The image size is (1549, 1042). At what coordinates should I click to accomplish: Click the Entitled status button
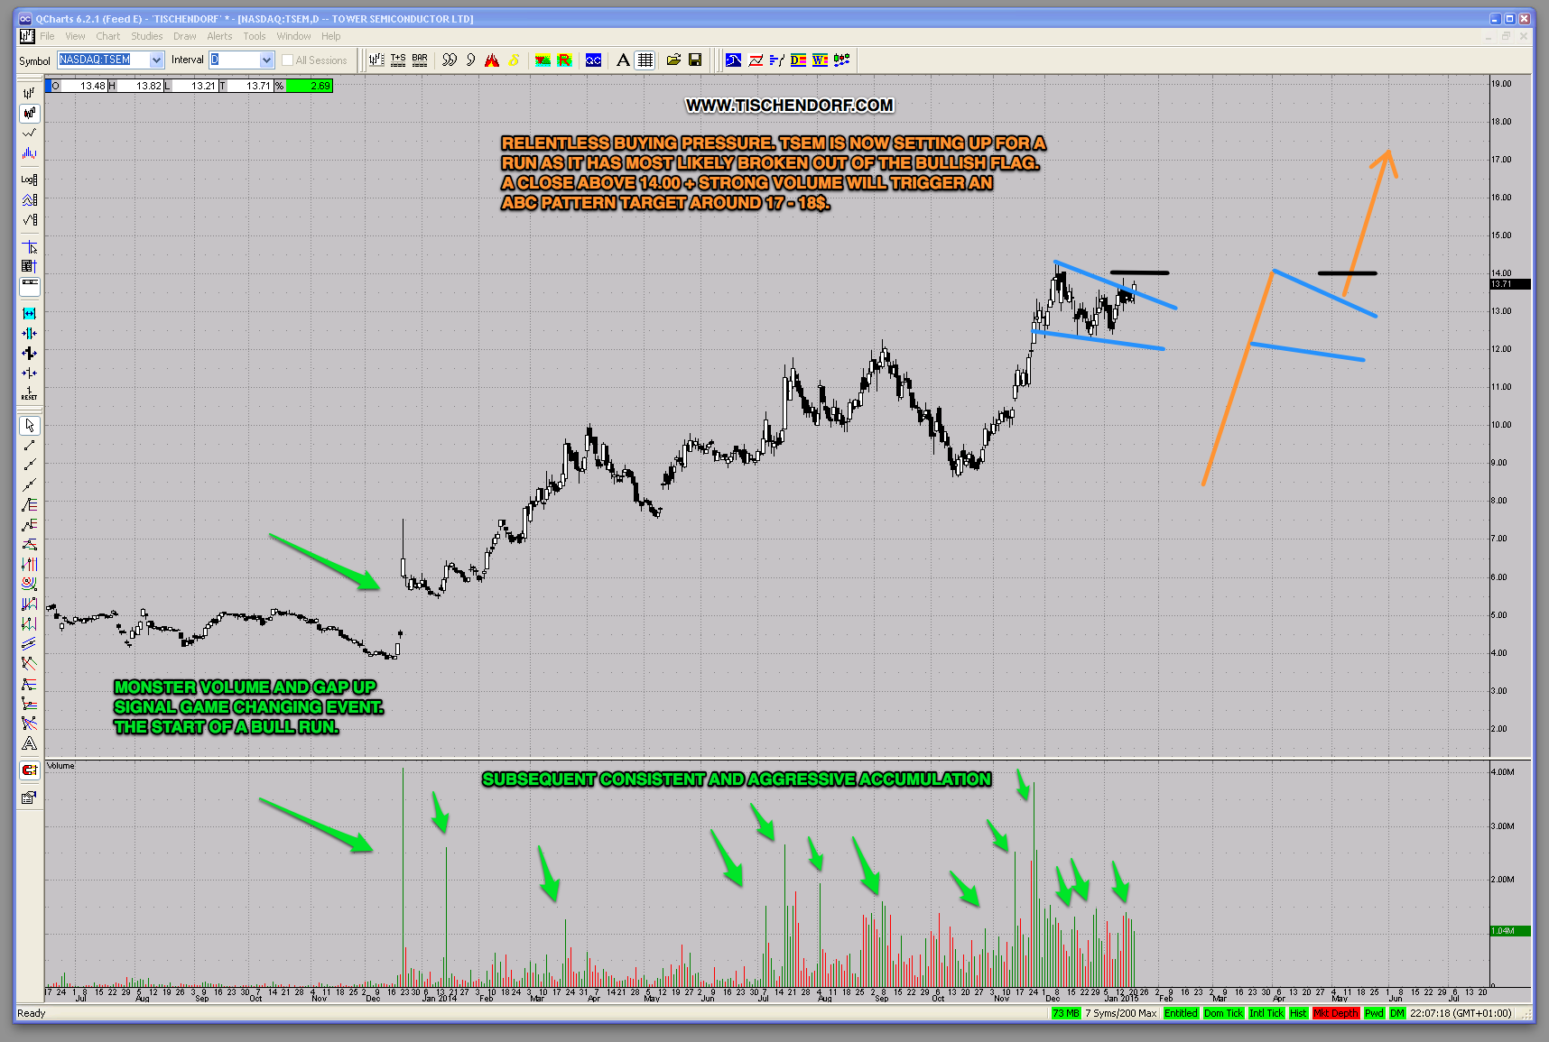pos(1180,1013)
